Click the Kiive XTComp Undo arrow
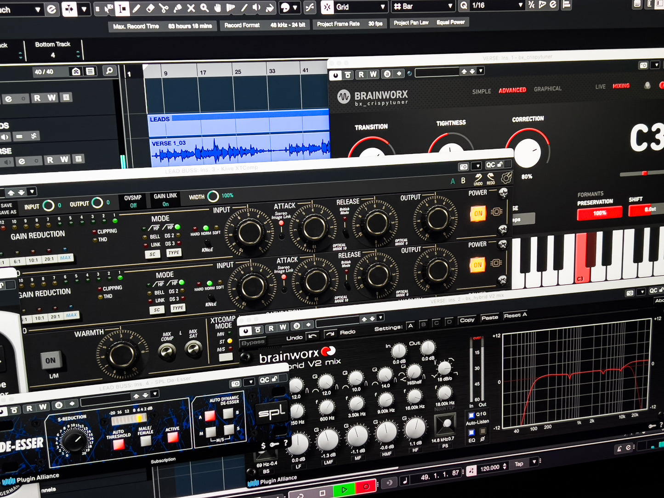 (478, 178)
